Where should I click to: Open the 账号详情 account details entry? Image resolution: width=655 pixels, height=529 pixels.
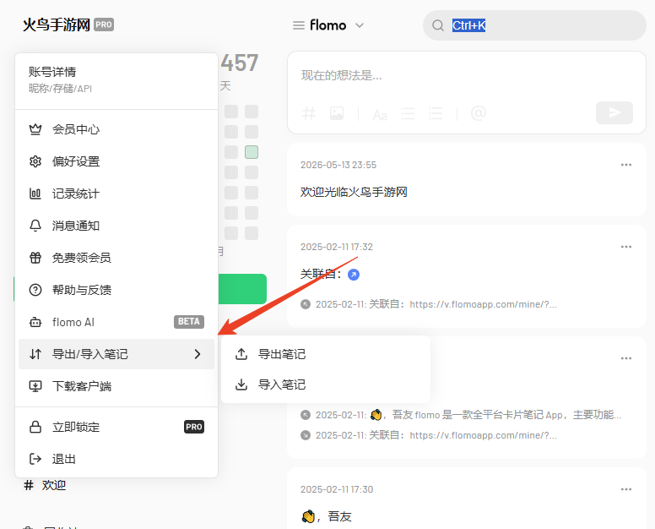tap(116, 80)
